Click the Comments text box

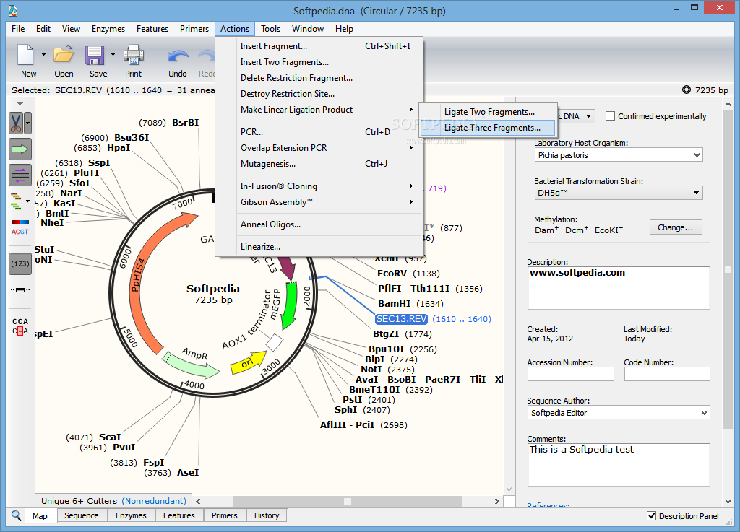pos(619,465)
